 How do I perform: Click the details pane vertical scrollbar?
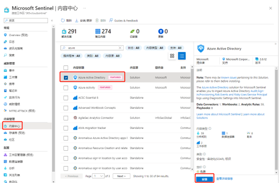point(276,119)
